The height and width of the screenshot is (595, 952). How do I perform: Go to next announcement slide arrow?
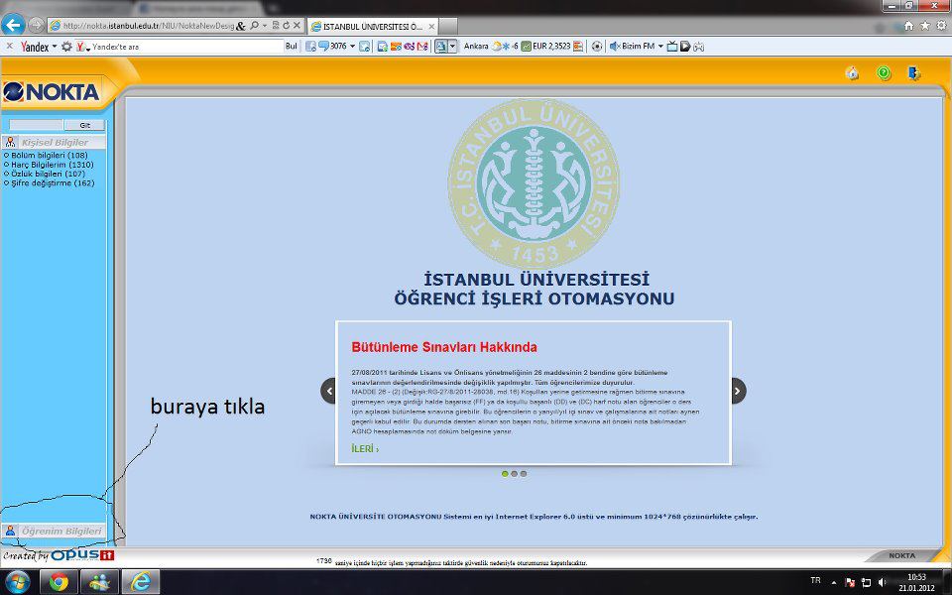pos(738,391)
